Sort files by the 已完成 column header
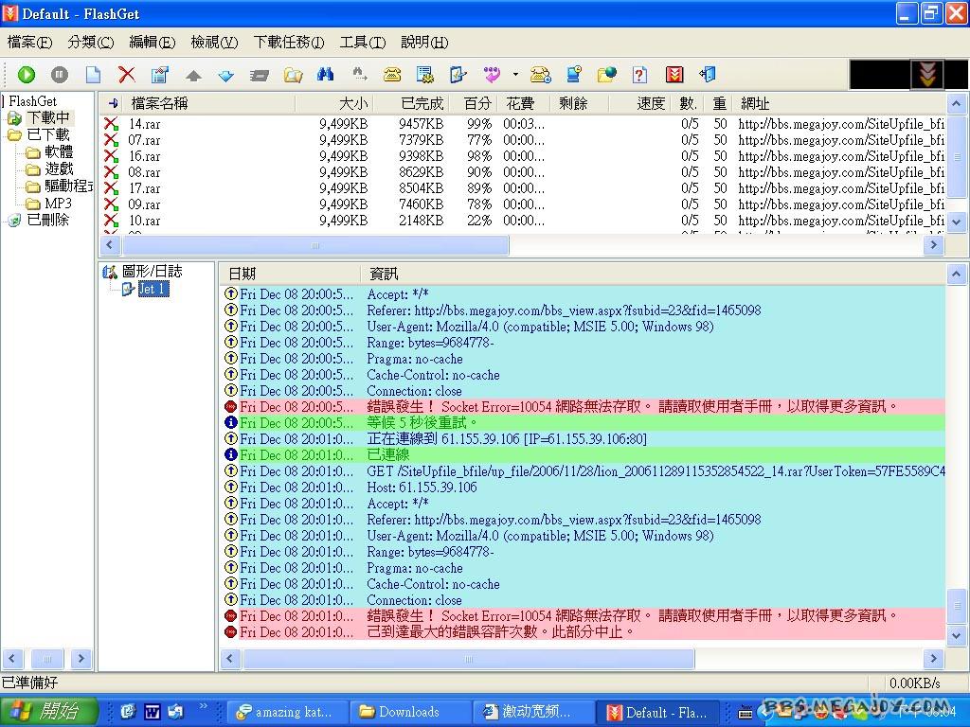The image size is (970, 727). click(x=411, y=103)
